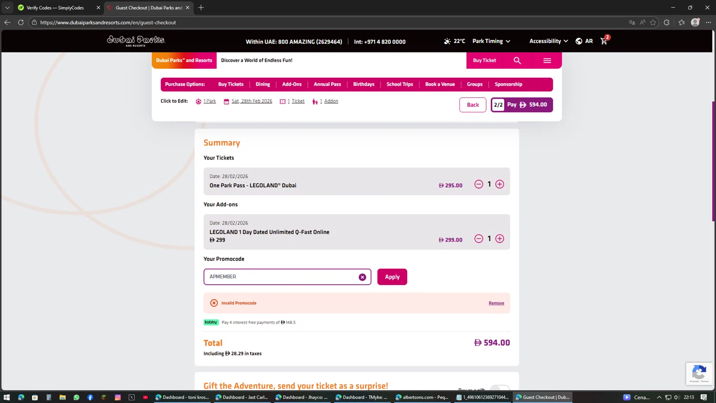Open Windows notification center icon

[x=704, y=397]
